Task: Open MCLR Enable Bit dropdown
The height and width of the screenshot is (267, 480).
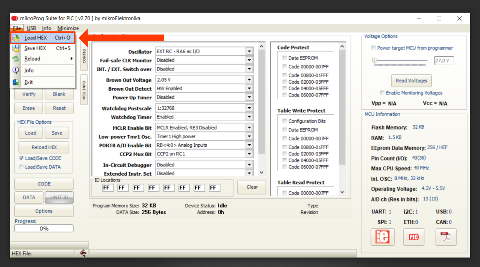Action: (x=249, y=128)
